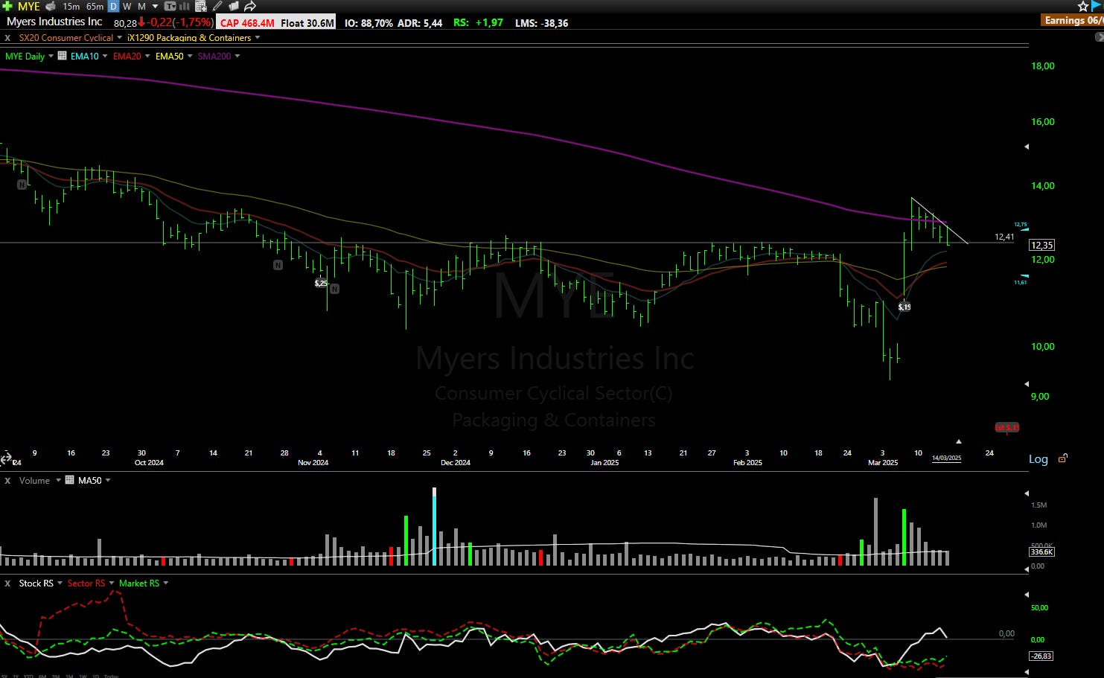1104x678 pixels.
Task: Click the $,19 dividend marker
Action: click(x=904, y=307)
